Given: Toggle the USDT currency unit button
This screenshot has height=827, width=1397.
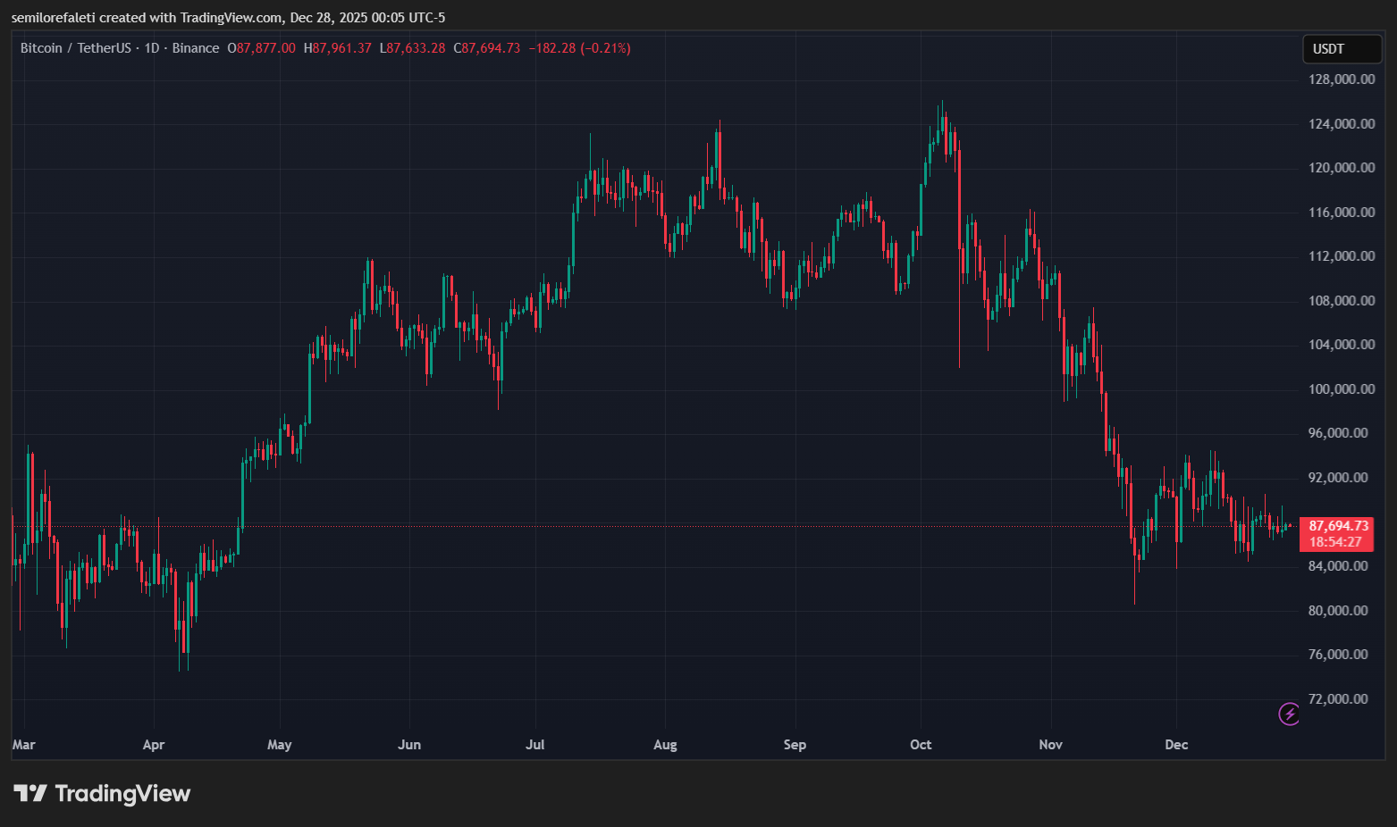Looking at the screenshot, I should (1342, 49).
